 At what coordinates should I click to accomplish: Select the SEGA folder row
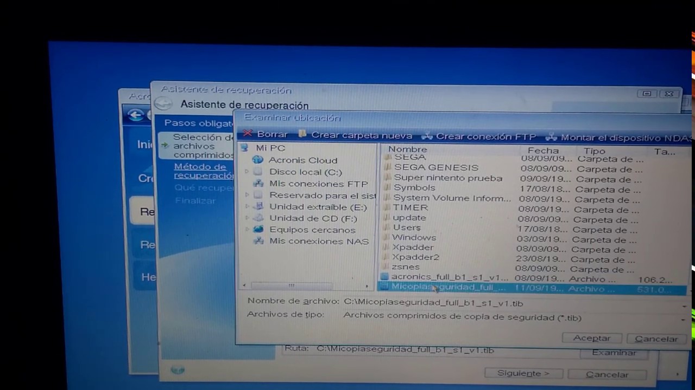point(409,158)
